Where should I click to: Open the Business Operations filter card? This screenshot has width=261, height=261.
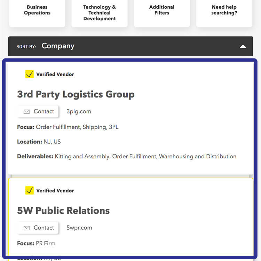pos(37,13)
